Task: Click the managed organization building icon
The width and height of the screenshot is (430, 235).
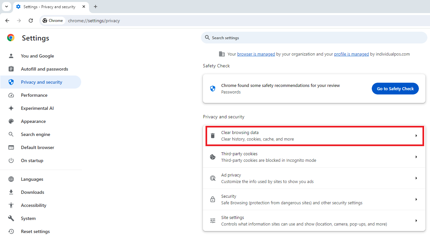Action: click(x=222, y=54)
